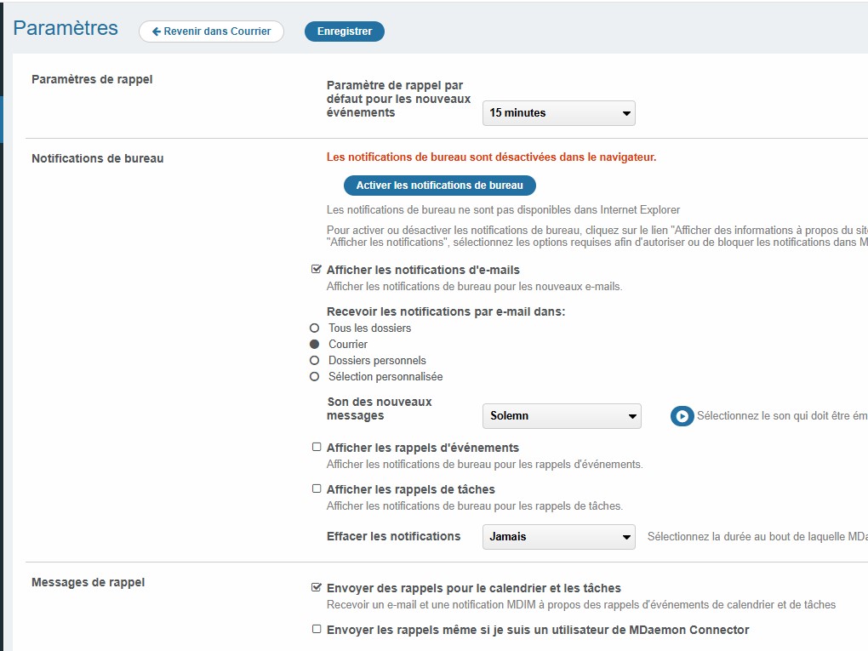Expand the Effacer les notifications Jamais dropdown
Screen dimensions: 868x651
pyautogui.click(x=558, y=537)
